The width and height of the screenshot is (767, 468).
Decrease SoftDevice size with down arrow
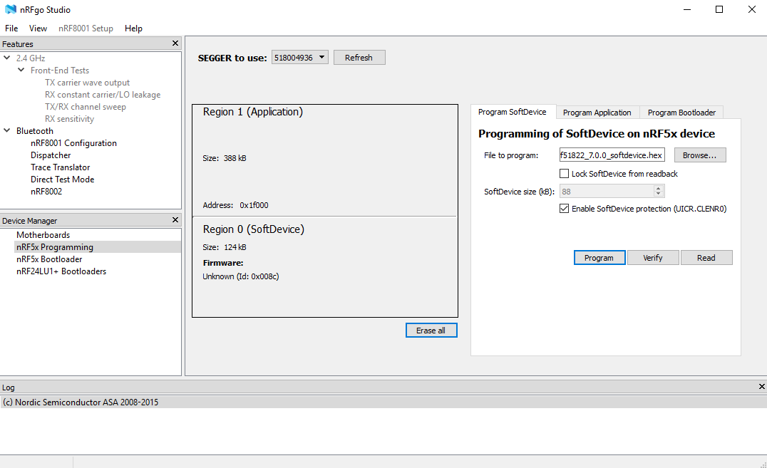tap(659, 194)
